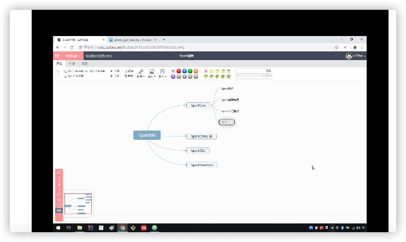
Task: Select the SparkSQL node
Action: tap(198, 150)
